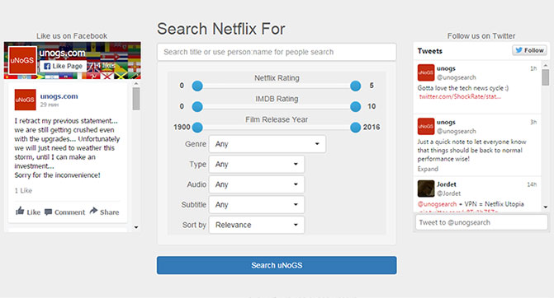Click the Facebook feed scroll up arrow

(136, 84)
